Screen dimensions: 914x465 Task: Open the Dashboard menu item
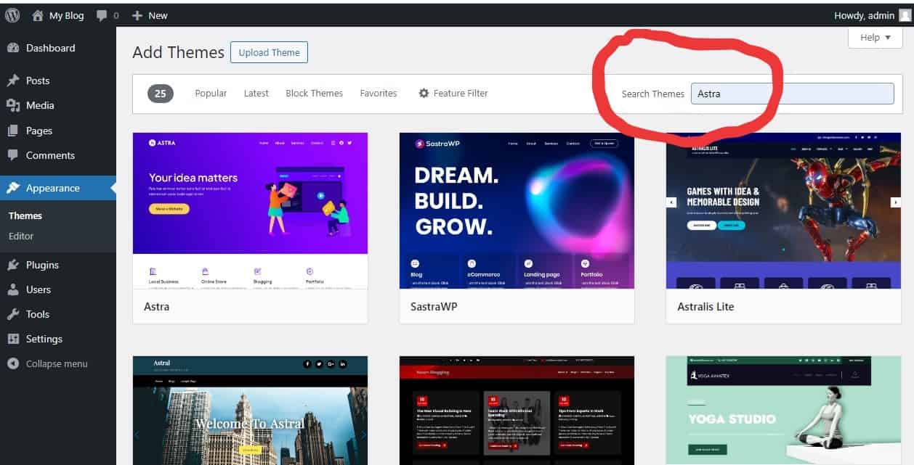tap(58, 48)
